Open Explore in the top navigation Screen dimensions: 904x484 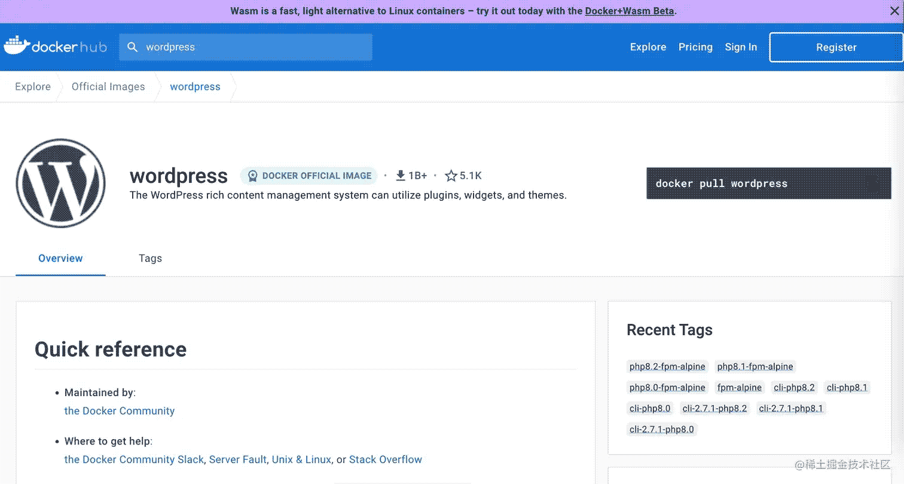[x=648, y=47]
